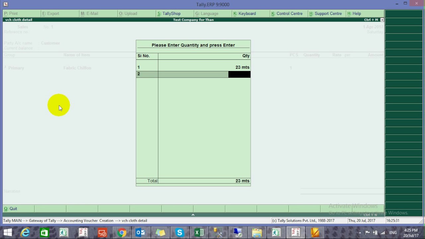The image size is (425, 239).
Task: Click the status bar time 16:25:31
Action: [393, 221]
